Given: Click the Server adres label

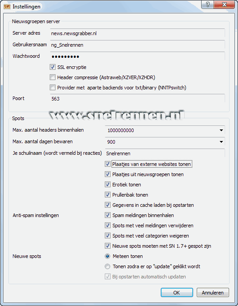Looking at the screenshot, I should click(x=26, y=33).
